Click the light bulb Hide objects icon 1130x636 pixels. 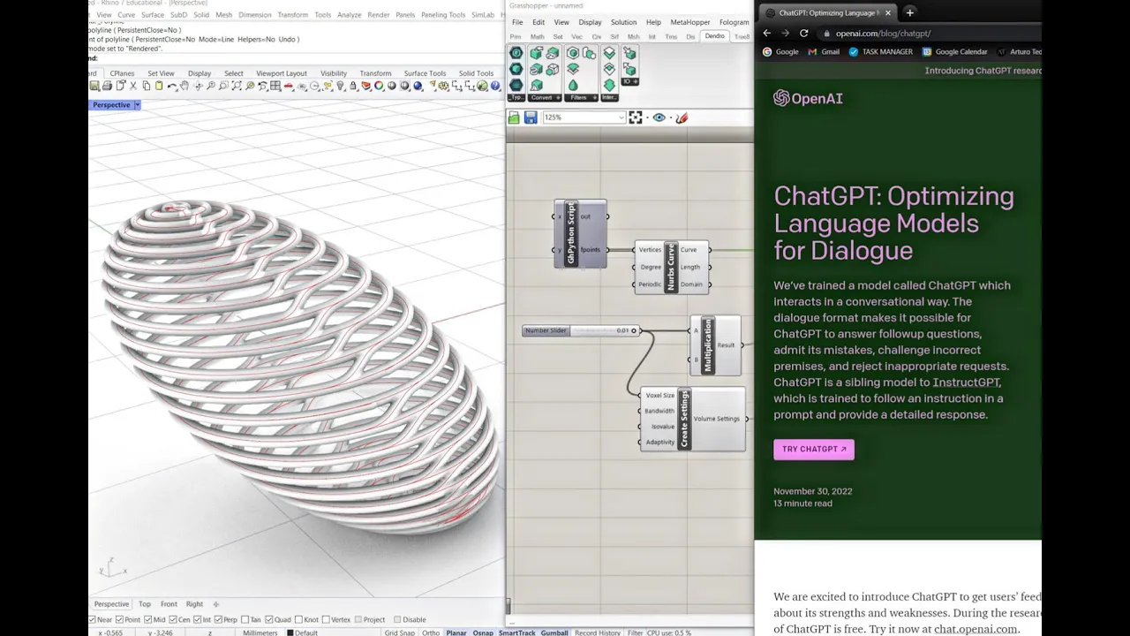click(341, 86)
